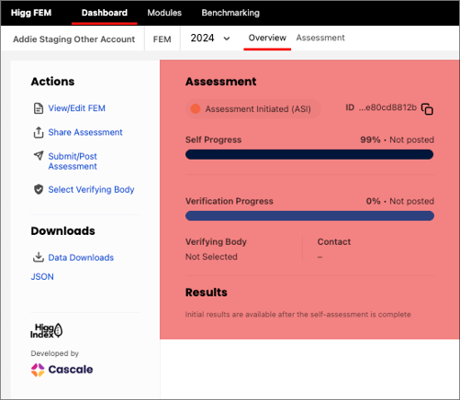
Task: Open Select Verifying Body link
Action: [x=91, y=190]
